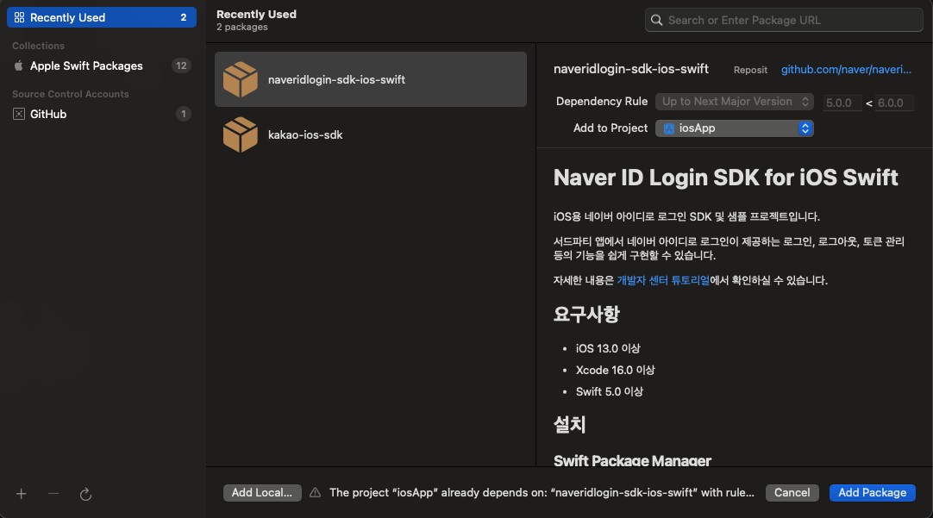Image resolution: width=933 pixels, height=518 pixels.
Task: Click the GitHub account icon
Action: click(19, 114)
